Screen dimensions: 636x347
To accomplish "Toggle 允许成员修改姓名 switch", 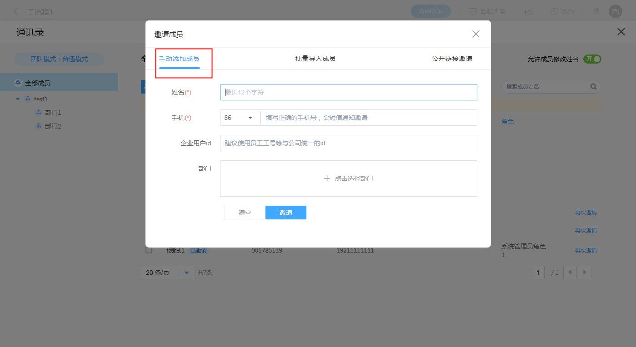I will coord(593,59).
